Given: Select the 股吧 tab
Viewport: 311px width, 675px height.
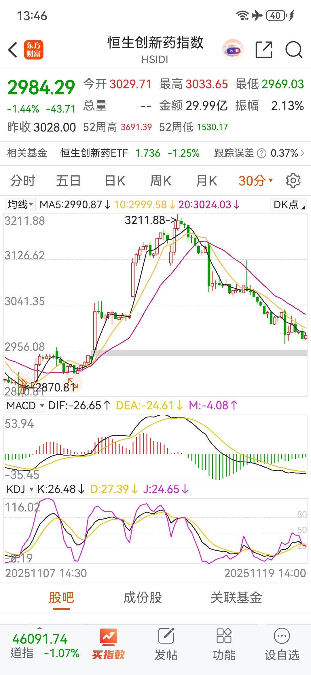Looking at the screenshot, I should click(62, 597).
